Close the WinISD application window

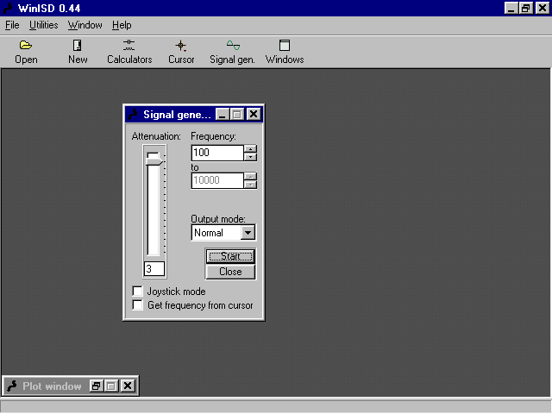point(543,8)
